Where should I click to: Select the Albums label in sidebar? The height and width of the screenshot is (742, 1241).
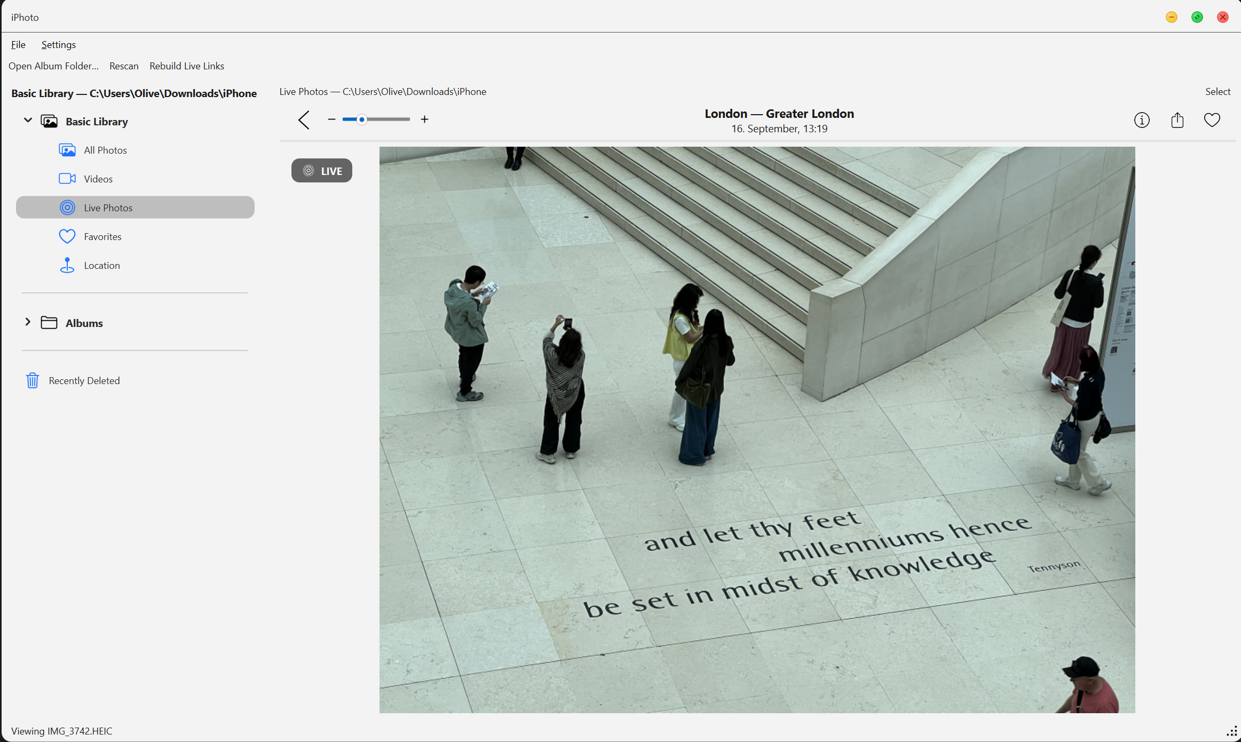[84, 323]
